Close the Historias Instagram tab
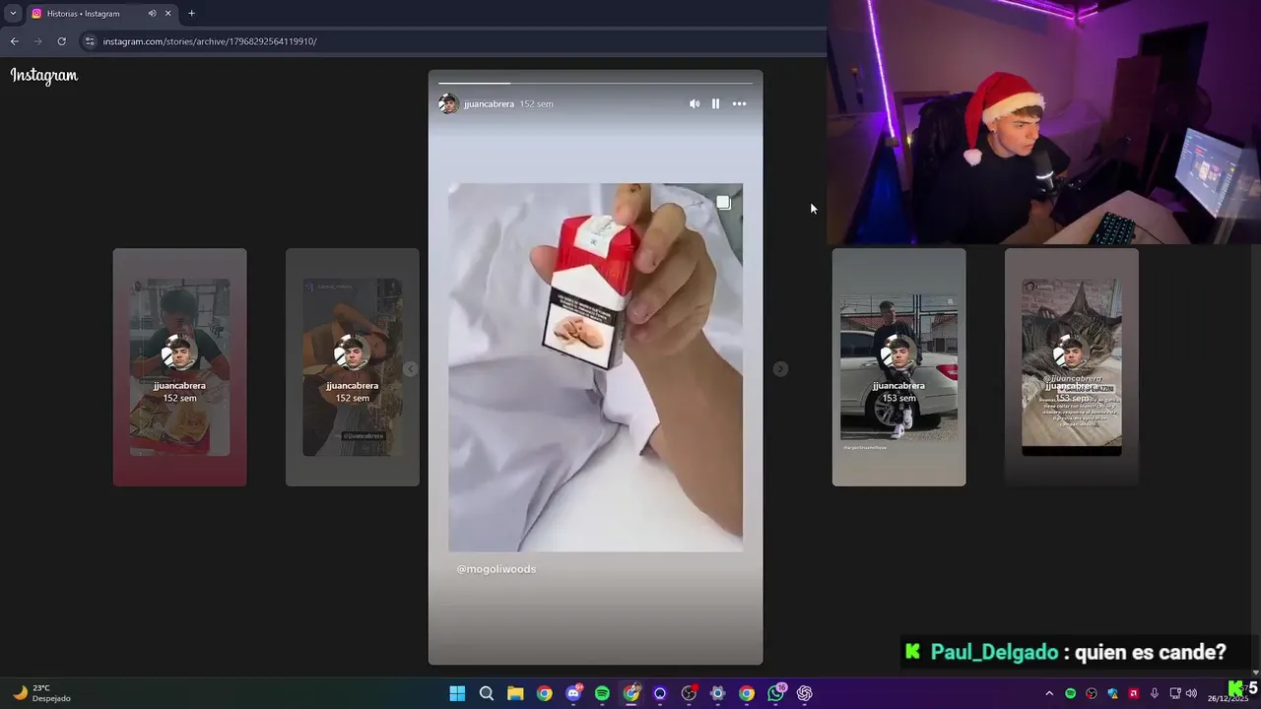This screenshot has width=1261, height=709. tap(167, 14)
